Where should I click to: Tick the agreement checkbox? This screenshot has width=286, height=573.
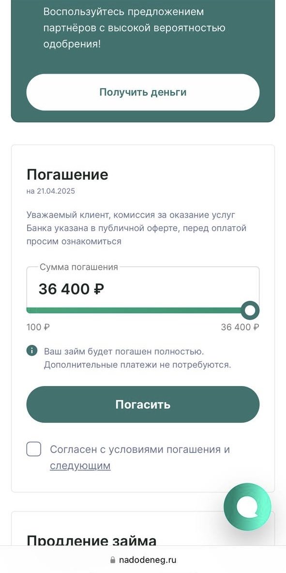coord(33,449)
